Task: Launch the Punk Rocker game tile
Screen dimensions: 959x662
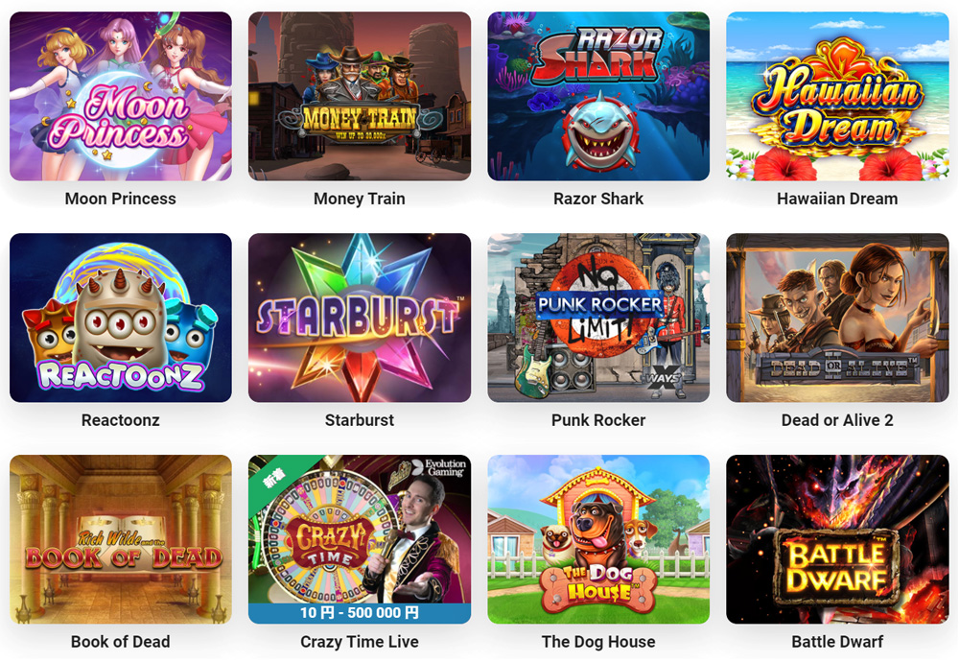Action: pos(598,318)
